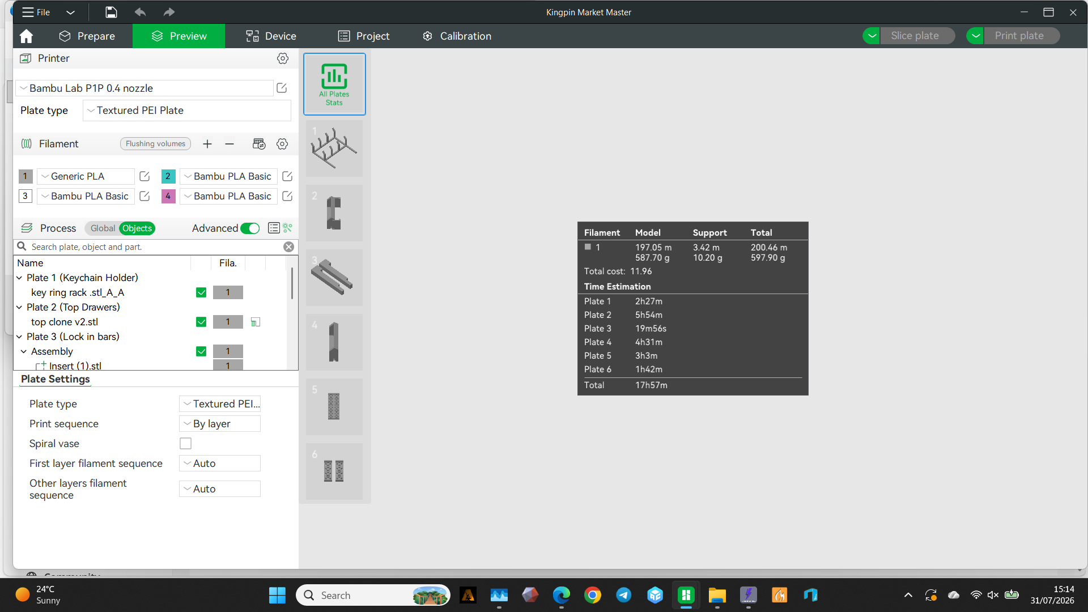Screen dimensions: 1088x612
Task: Edit the Generic PLA filament preset
Action: point(144,176)
